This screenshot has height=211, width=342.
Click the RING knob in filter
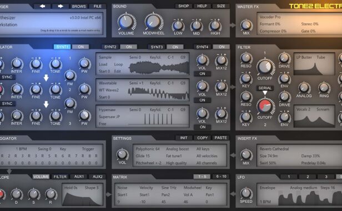pyautogui.click(x=324, y=88)
